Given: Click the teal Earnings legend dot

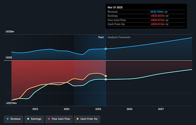Looking at the screenshot, I should (x=28, y=119).
